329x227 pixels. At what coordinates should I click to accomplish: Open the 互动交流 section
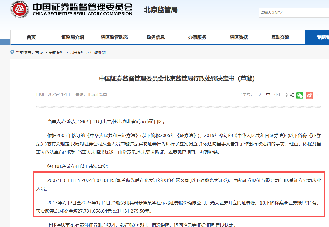pyautogui.click(x=280, y=37)
